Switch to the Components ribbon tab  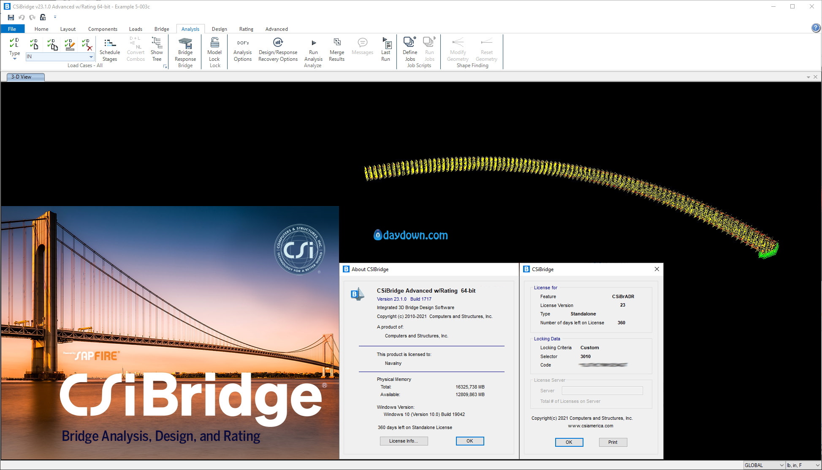[x=103, y=29]
